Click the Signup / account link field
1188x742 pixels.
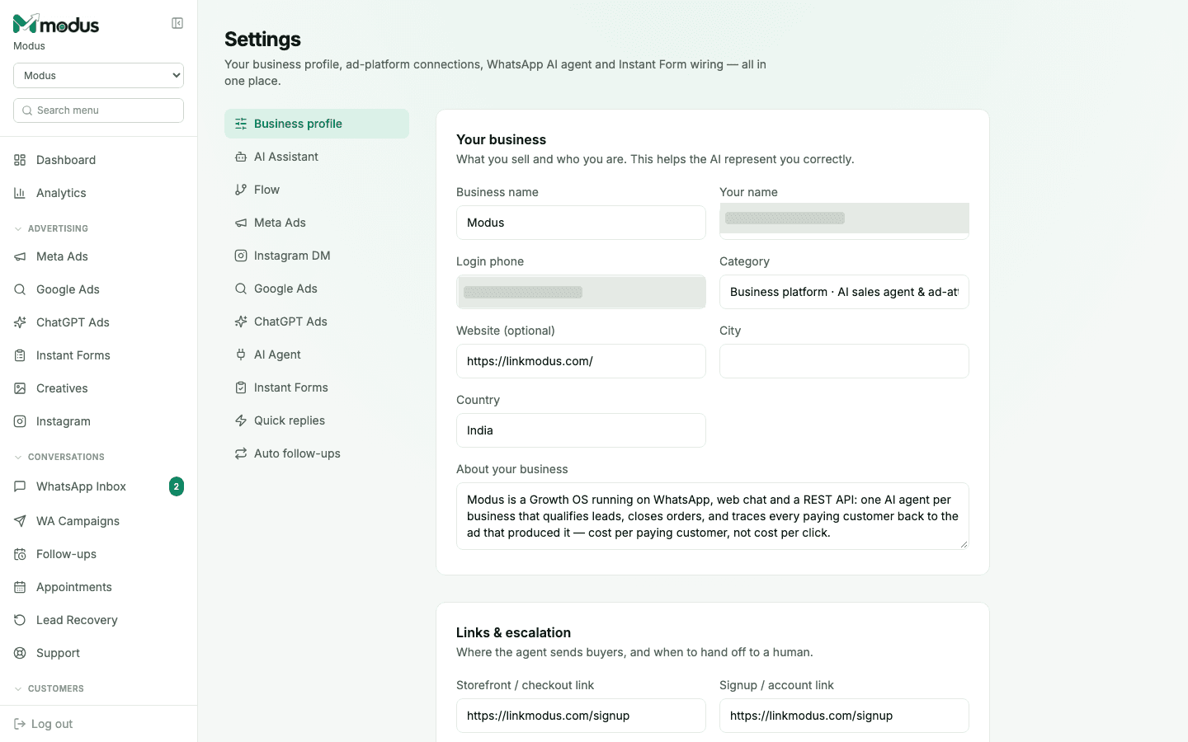tap(844, 716)
